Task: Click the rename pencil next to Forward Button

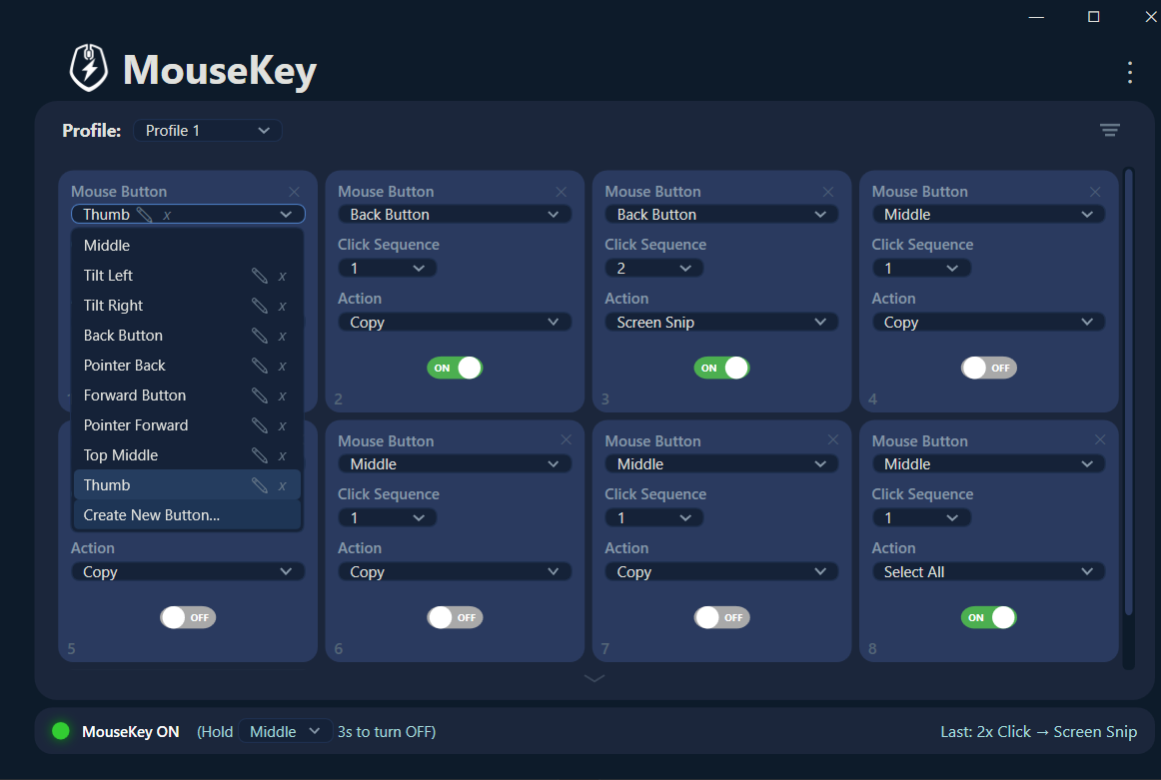Action: (x=262, y=394)
